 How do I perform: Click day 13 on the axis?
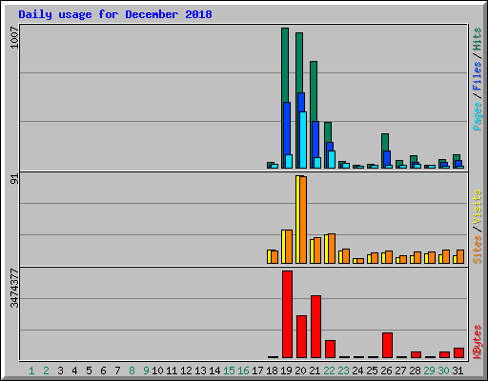(200, 371)
